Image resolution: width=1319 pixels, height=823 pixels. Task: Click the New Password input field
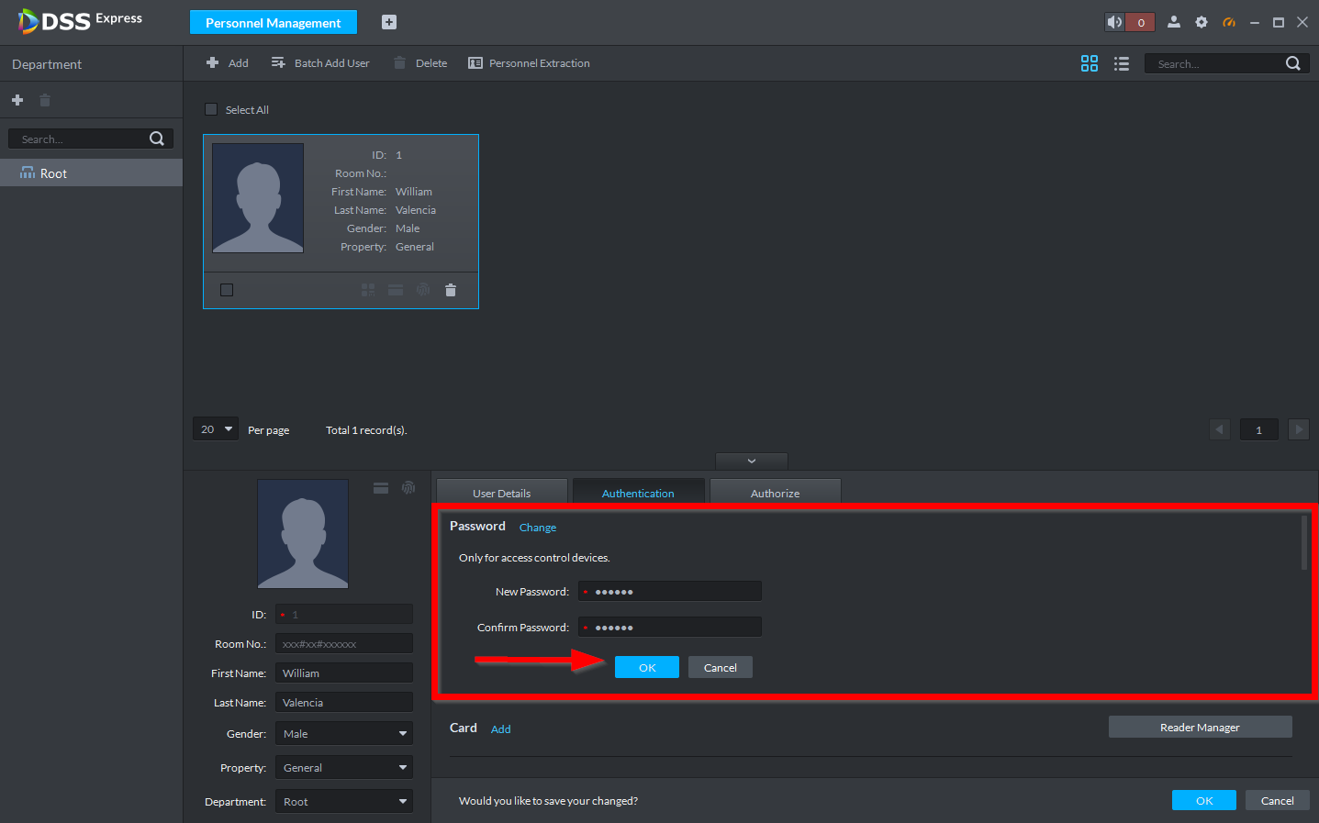coord(675,592)
